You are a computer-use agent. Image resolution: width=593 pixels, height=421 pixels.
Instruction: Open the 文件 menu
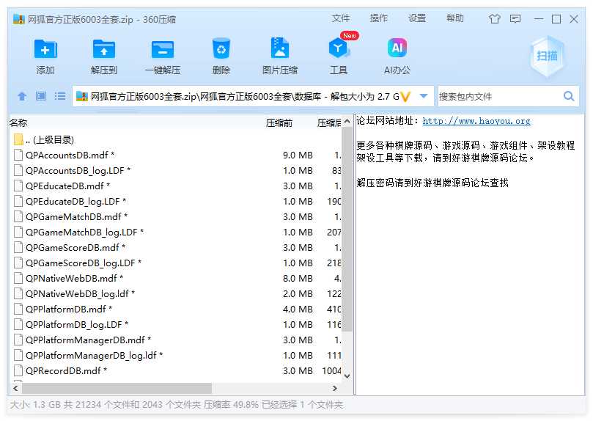341,18
